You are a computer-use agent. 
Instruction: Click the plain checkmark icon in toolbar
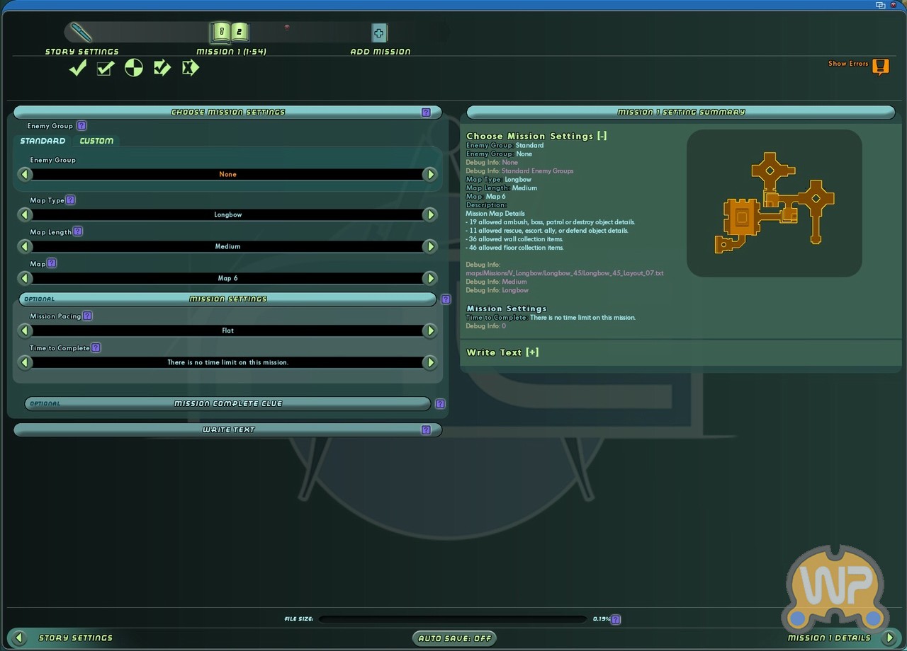coord(78,68)
